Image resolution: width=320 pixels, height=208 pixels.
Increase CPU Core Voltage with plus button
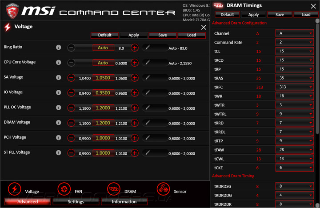pos(135,63)
